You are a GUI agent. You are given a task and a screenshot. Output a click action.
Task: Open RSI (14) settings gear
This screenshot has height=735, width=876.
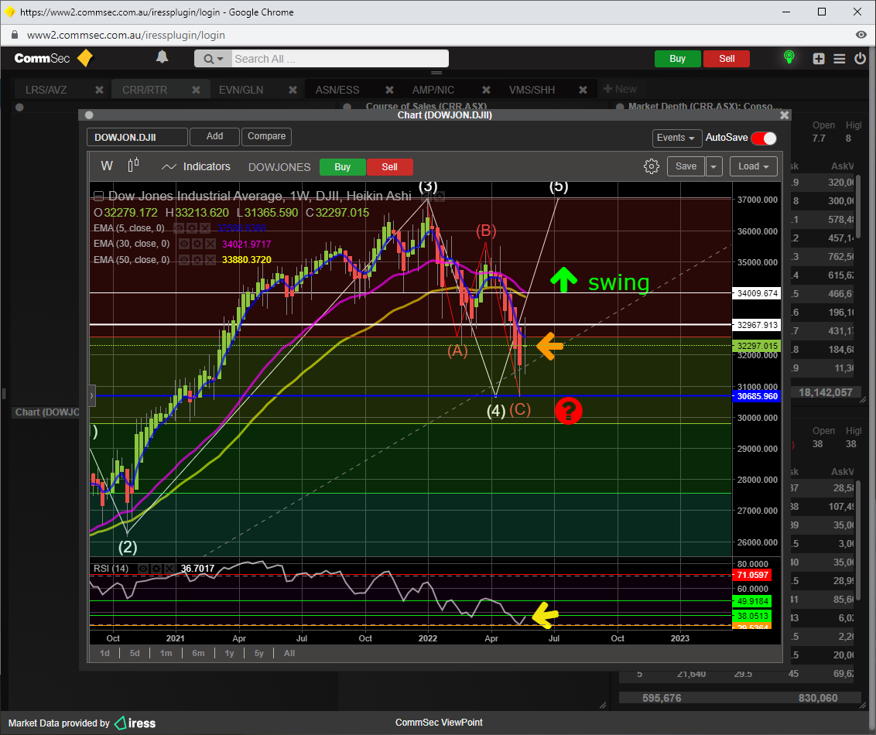[156, 569]
